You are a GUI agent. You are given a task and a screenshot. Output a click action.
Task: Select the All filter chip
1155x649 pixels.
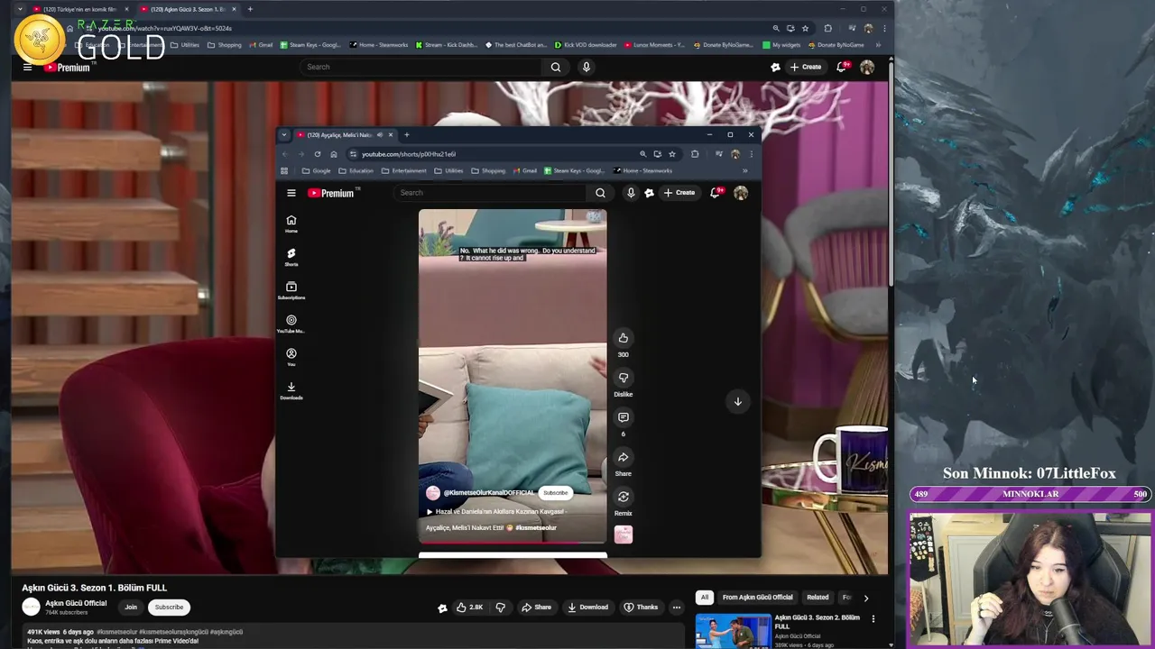pyautogui.click(x=705, y=598)
